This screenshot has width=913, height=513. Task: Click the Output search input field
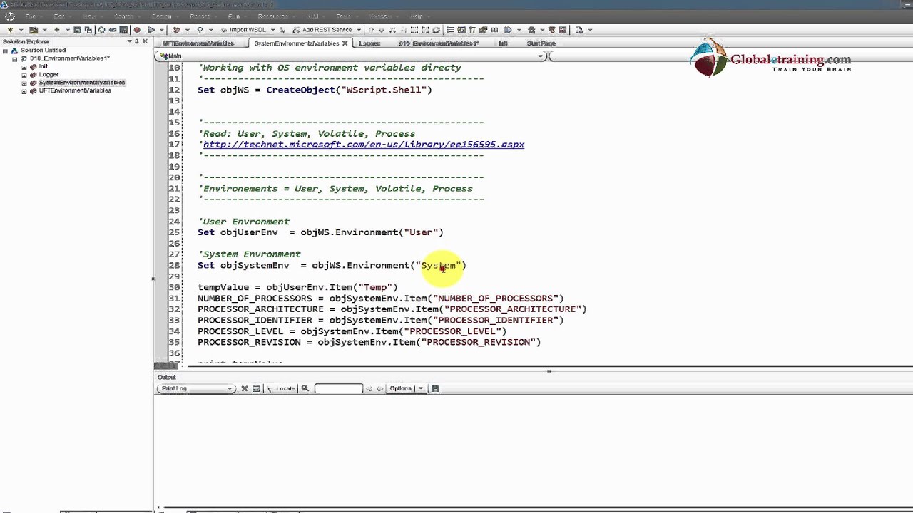tap(338, 388)
